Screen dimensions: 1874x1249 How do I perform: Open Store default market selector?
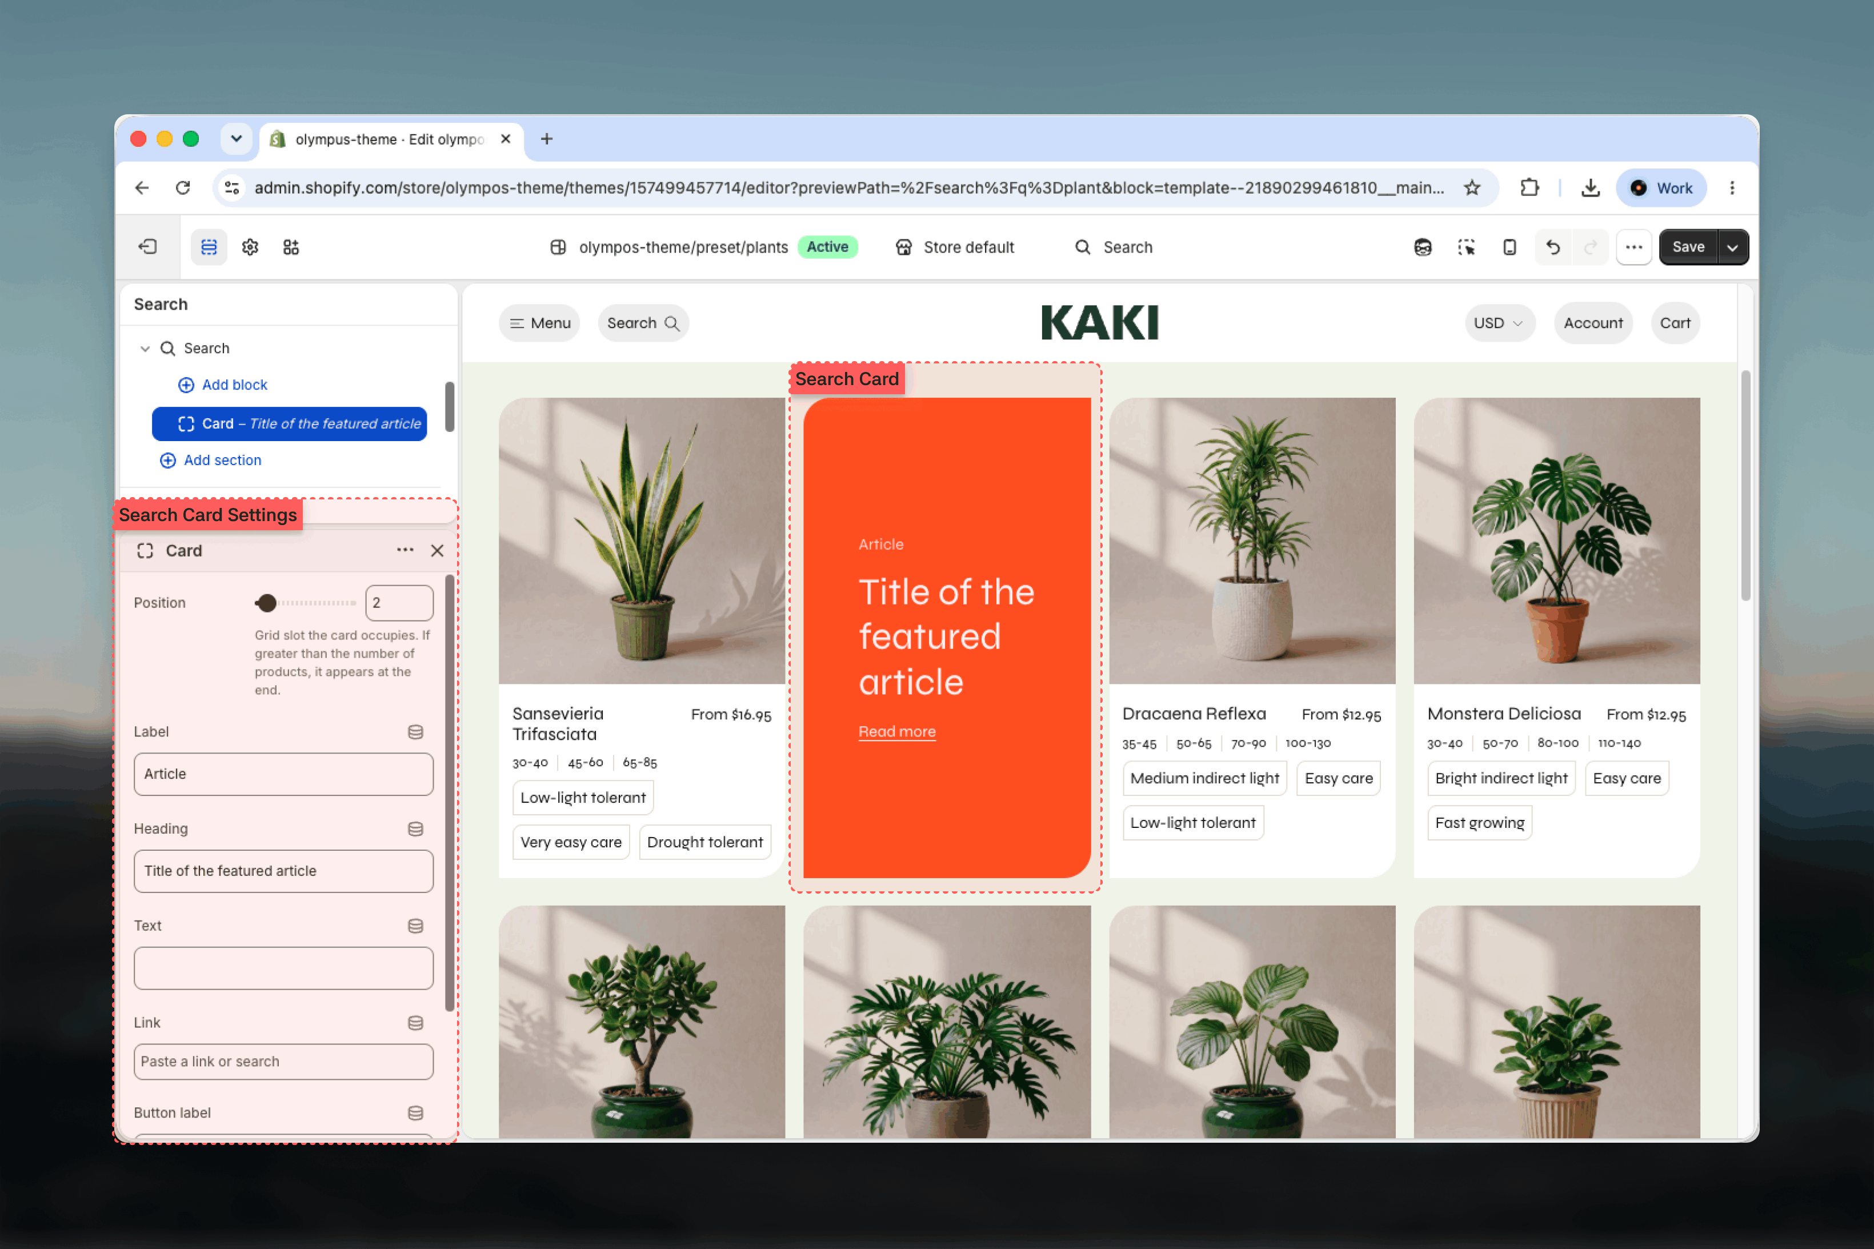tap(955, 247)
